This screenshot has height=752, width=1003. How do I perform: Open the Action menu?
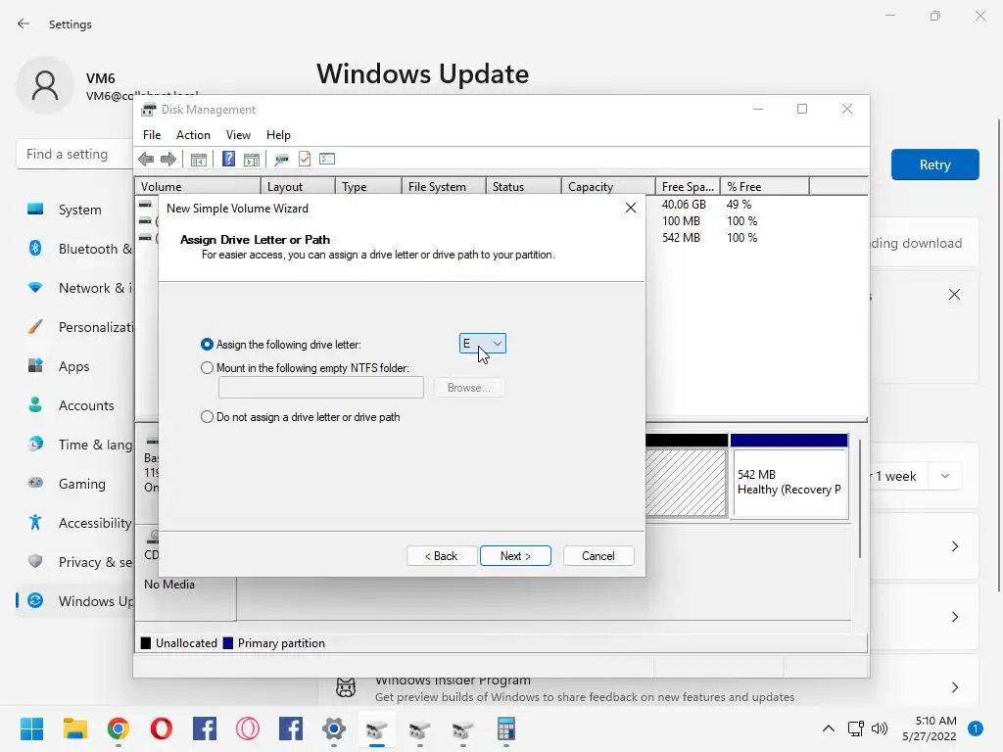point(193,135)
